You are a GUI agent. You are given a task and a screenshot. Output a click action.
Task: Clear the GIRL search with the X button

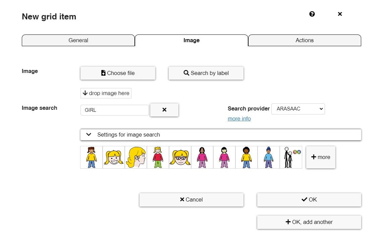[x=164, y=110]
